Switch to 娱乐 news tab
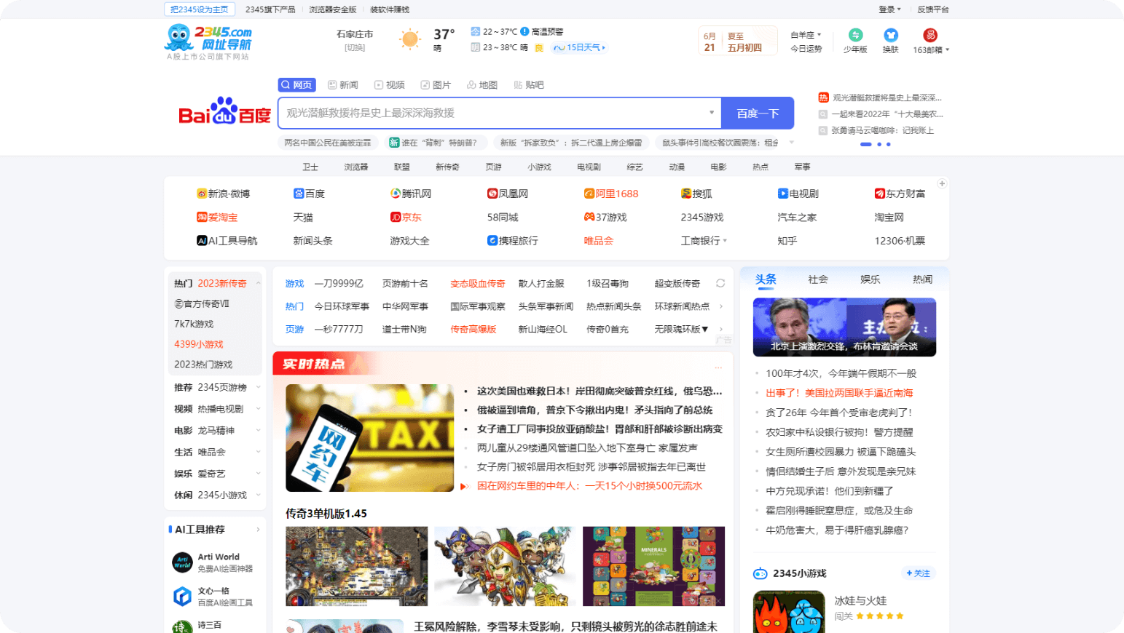 click(x=870, y=279)
